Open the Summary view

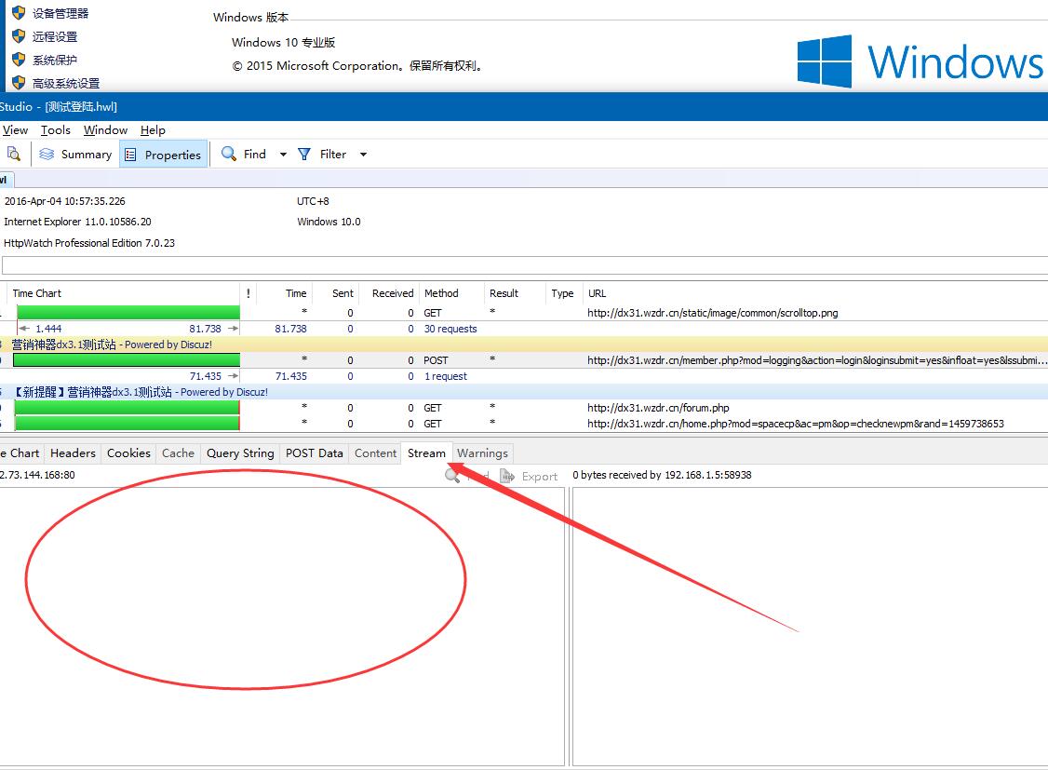[x=75, y=155]
